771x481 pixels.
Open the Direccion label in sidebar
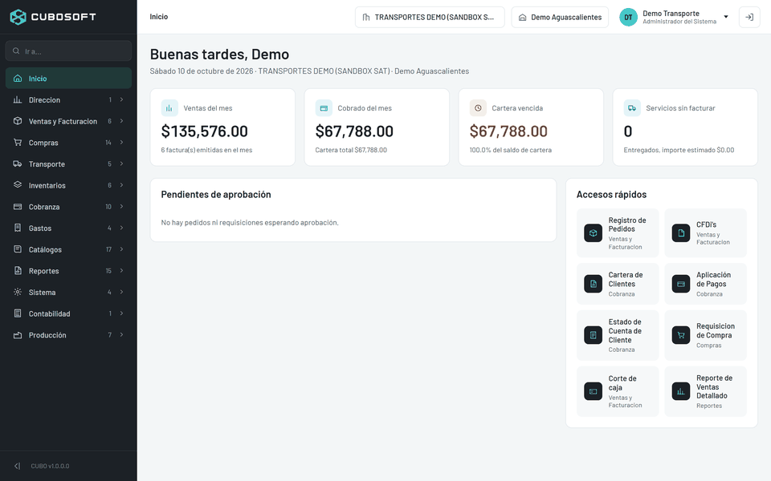pos(44,100)
